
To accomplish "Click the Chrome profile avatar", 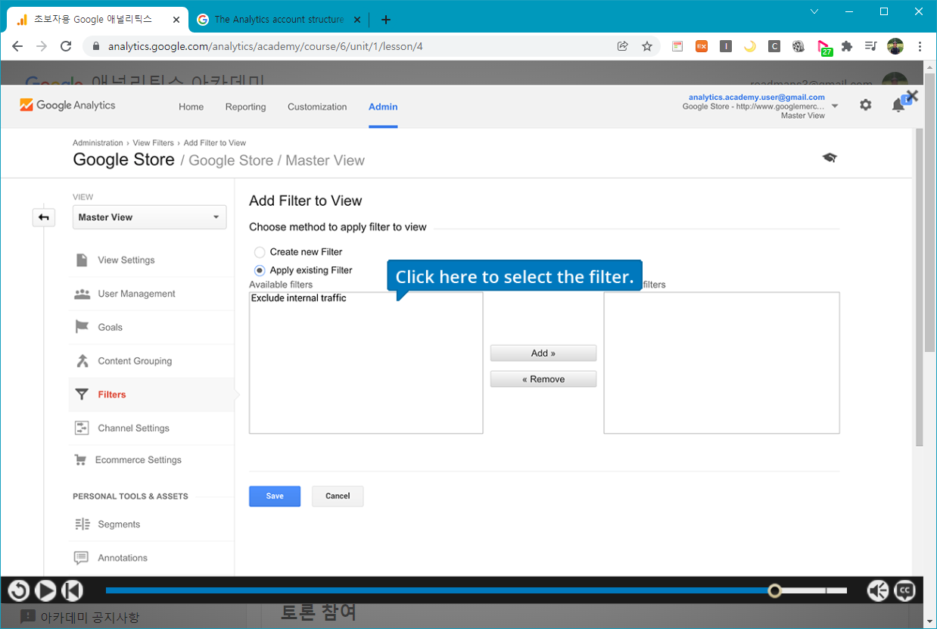I will pyautogui.click(x=895, y=46).
